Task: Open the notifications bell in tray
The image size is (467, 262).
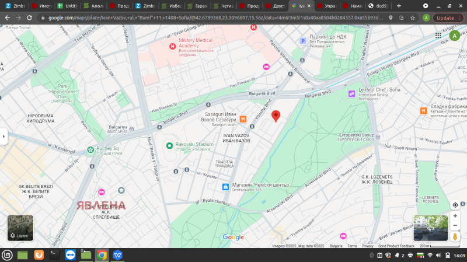Action: 397,256
